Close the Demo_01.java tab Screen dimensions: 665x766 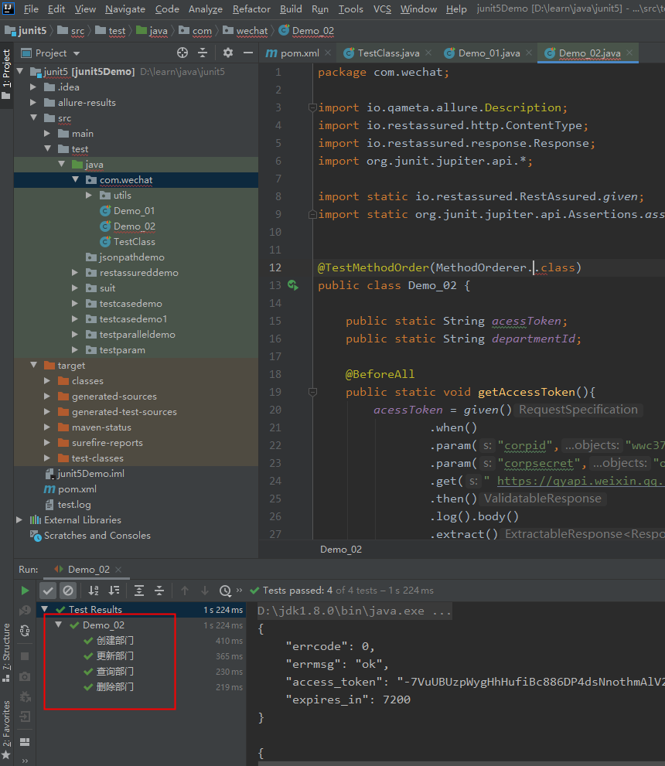pyautogui.click(x=529, y=53)
